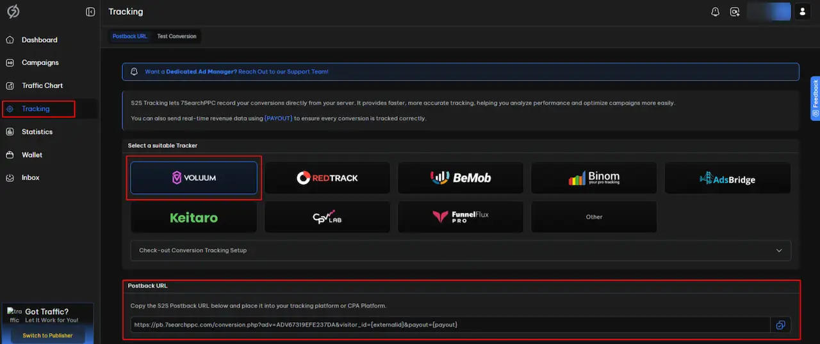Click the Tracking target icon

coord(10,109)
